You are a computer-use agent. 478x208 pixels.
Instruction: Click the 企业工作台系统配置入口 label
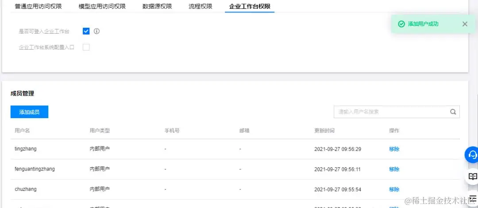point(46,48)
